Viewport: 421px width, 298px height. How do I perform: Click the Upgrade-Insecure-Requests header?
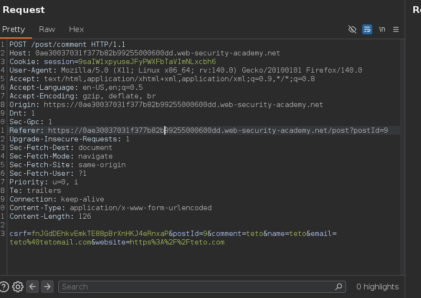click(x=70, y=138)
